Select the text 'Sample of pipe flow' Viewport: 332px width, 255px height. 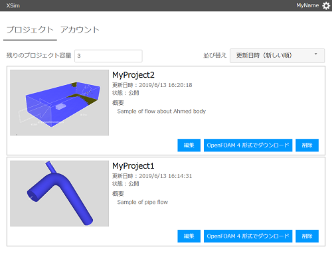(x=143, y=202)
